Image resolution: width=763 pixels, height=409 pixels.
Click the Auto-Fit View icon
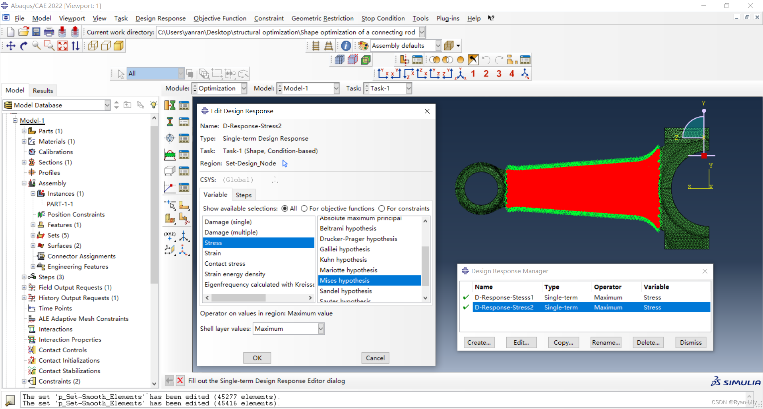62,46
